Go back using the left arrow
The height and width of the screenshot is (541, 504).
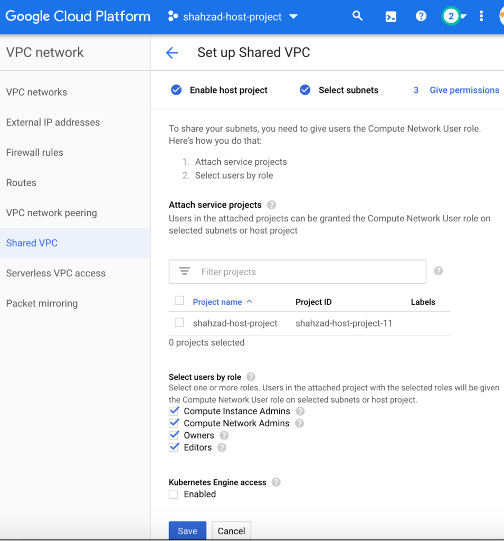[172, 52]
